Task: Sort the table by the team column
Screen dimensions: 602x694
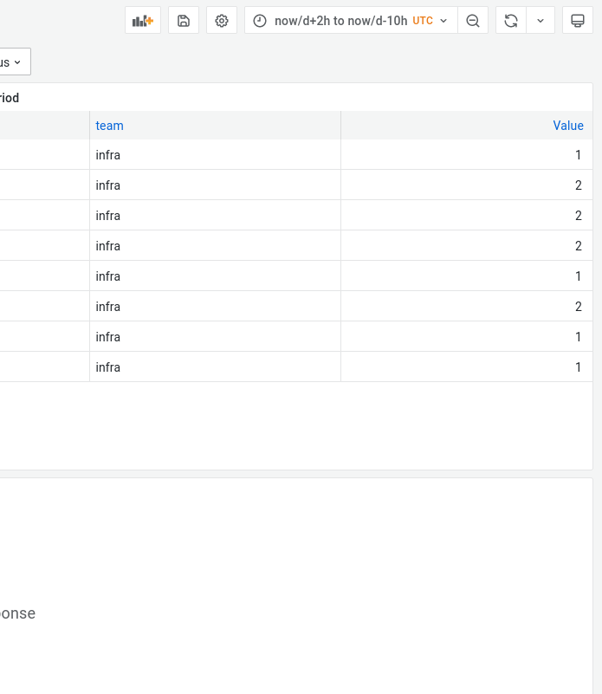Action: click(109, 126)
